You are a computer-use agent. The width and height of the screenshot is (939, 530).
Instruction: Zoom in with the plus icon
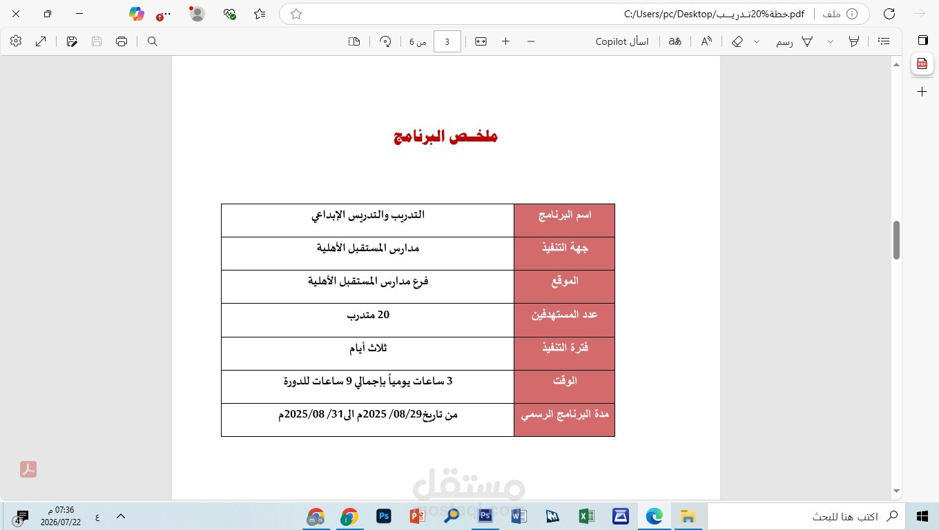pyautogui.click(x=505, y=41)
